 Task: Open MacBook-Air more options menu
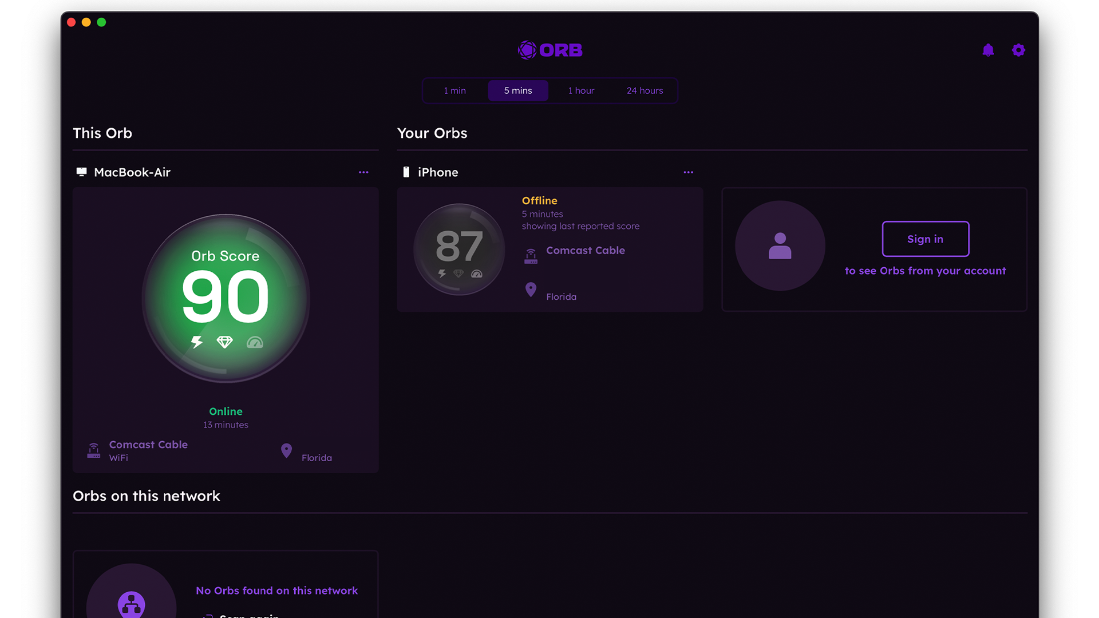(x=363, y=172)
